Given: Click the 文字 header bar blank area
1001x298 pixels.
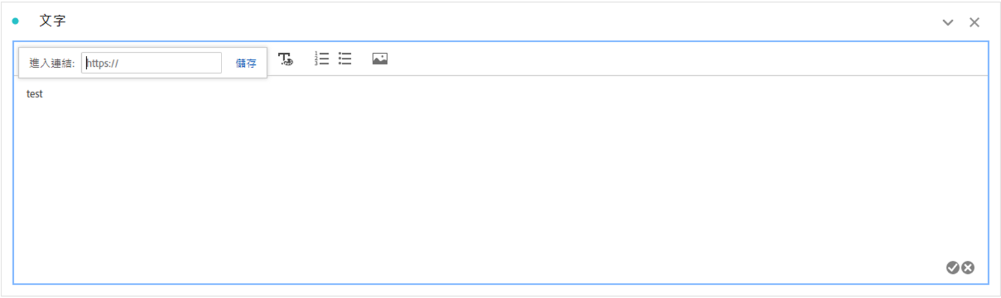Looking at the screenshot, I should point(500,21).
